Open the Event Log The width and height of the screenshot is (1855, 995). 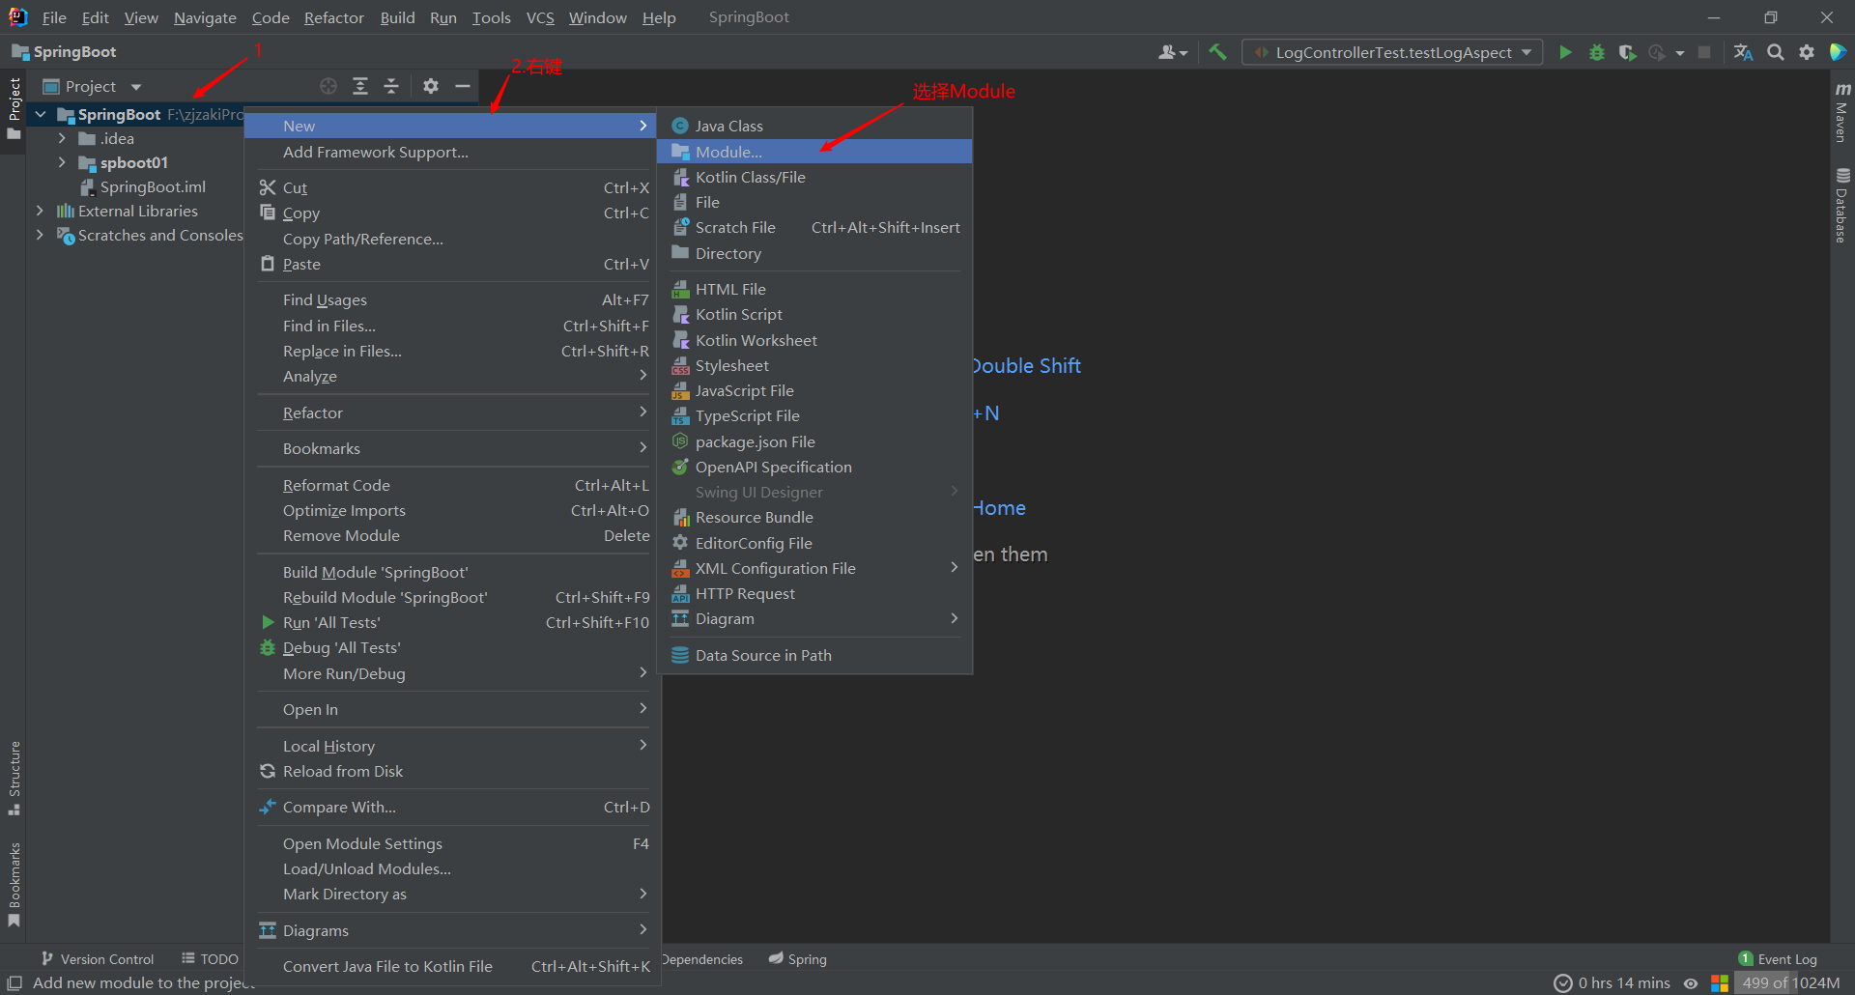1778,959
